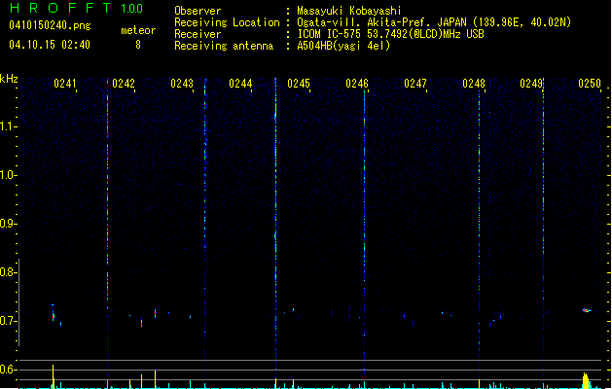Image resolution: width=612 pixels, height=389 pixels.
Task: Click the 0249 time marker
Action: 531,84
